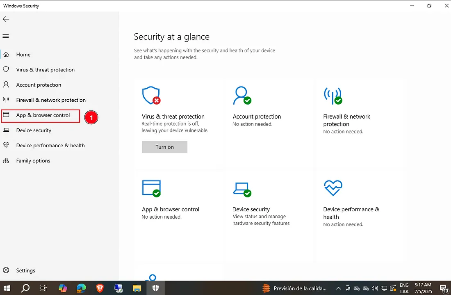Restore down the Windows Security window

click(429, 6)
